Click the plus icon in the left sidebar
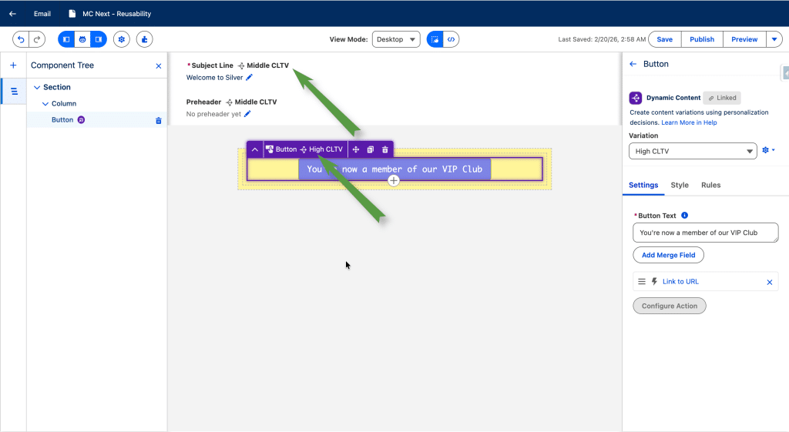Image resolution: width=789 pixels, height=432 pixels. [13, 65]
